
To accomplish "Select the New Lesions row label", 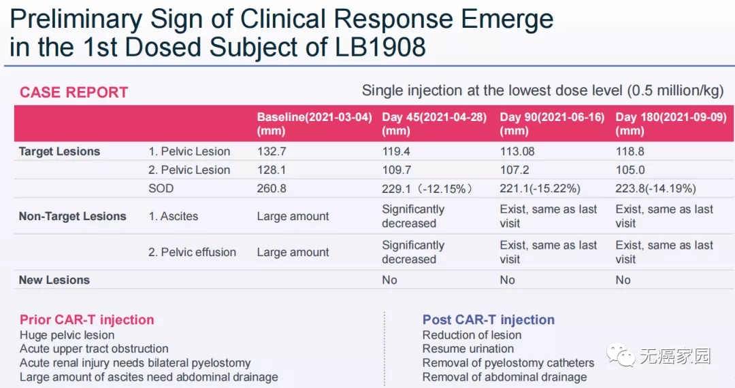I will (54, 280).
